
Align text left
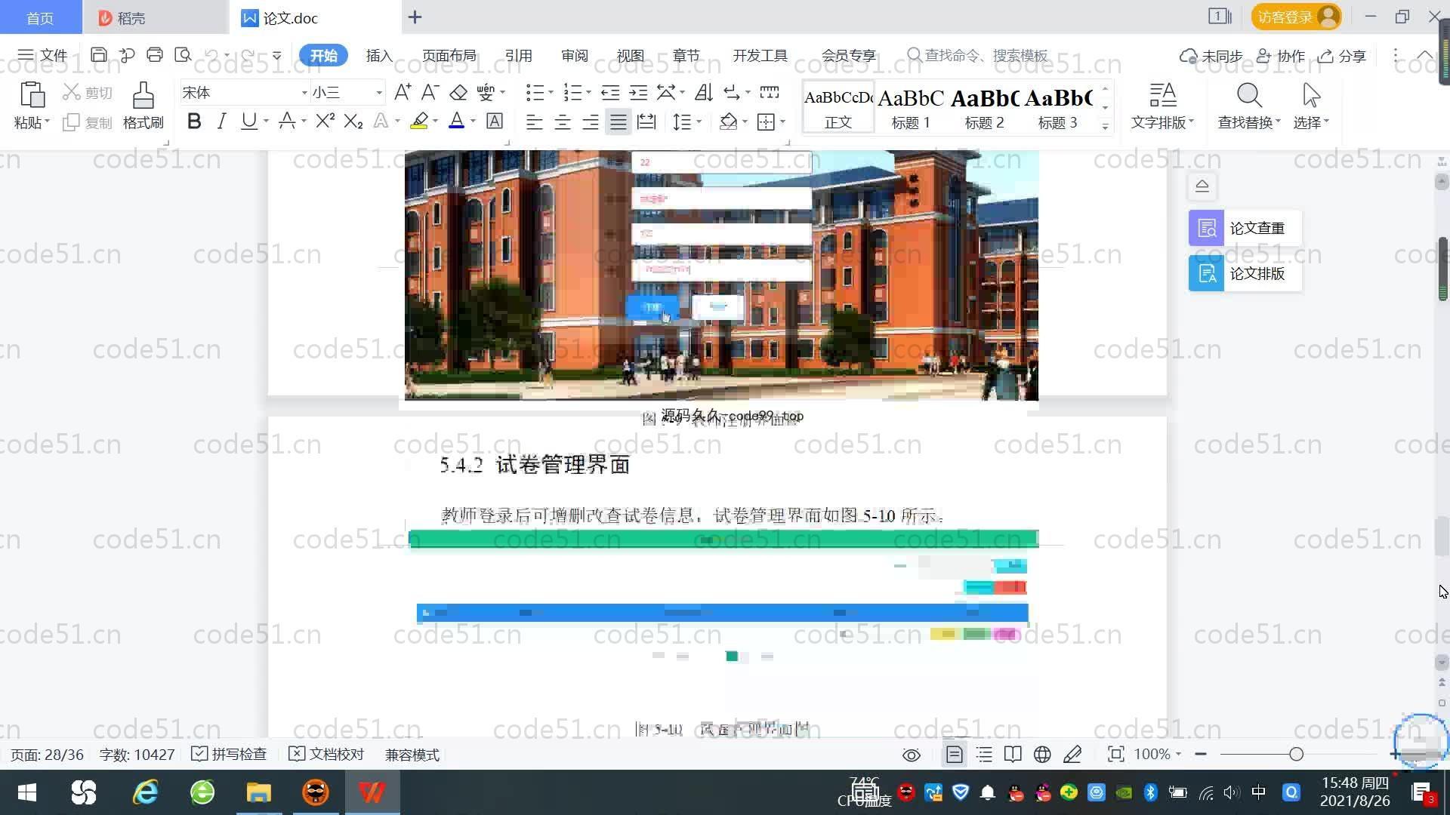(534, 121)
